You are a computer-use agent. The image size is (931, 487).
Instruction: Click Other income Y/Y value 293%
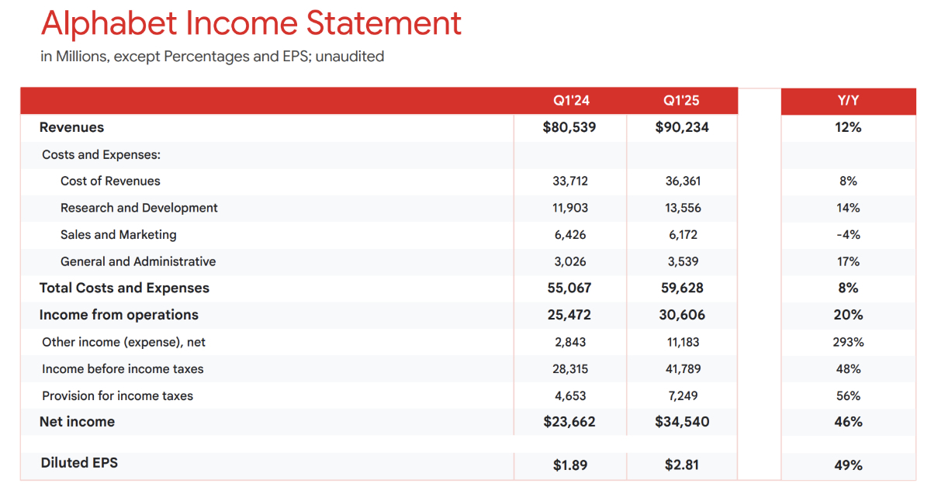(848, 342)
